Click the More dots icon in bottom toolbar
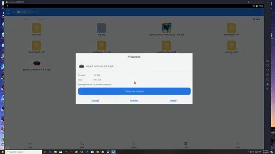Screen dimensions: 275x154 click(238, 144)
